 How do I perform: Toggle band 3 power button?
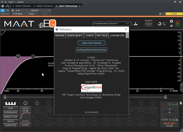(x=48, y=103)
